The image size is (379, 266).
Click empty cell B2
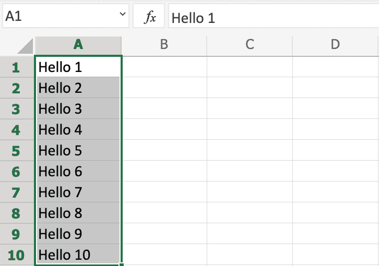point(164,88)
